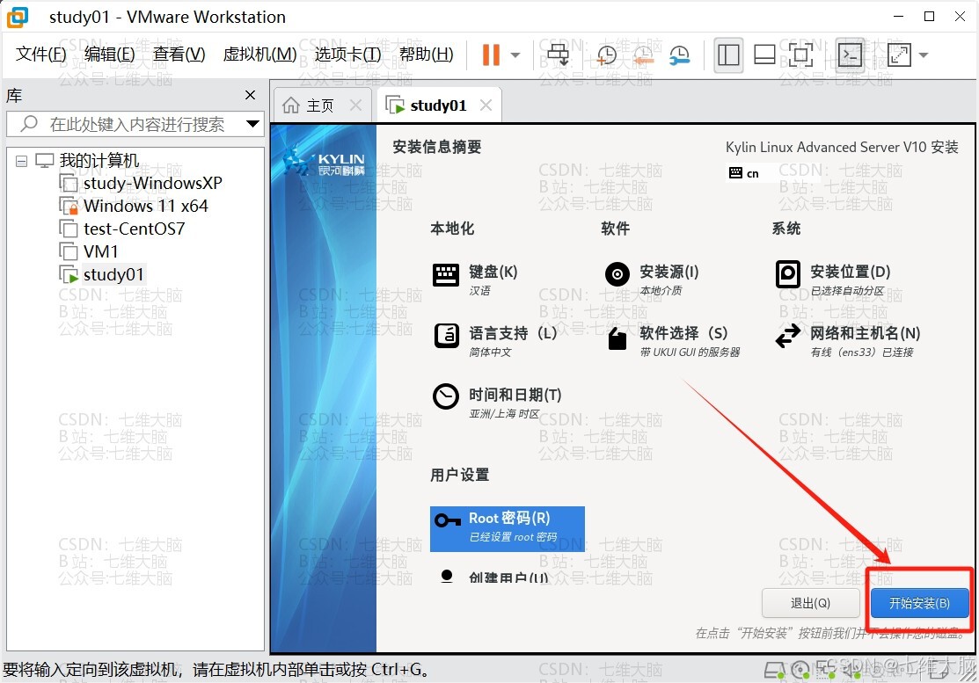Click the cn keyboard layout indicator
This screenshot has height=683, width=979.
click(744, 173)
